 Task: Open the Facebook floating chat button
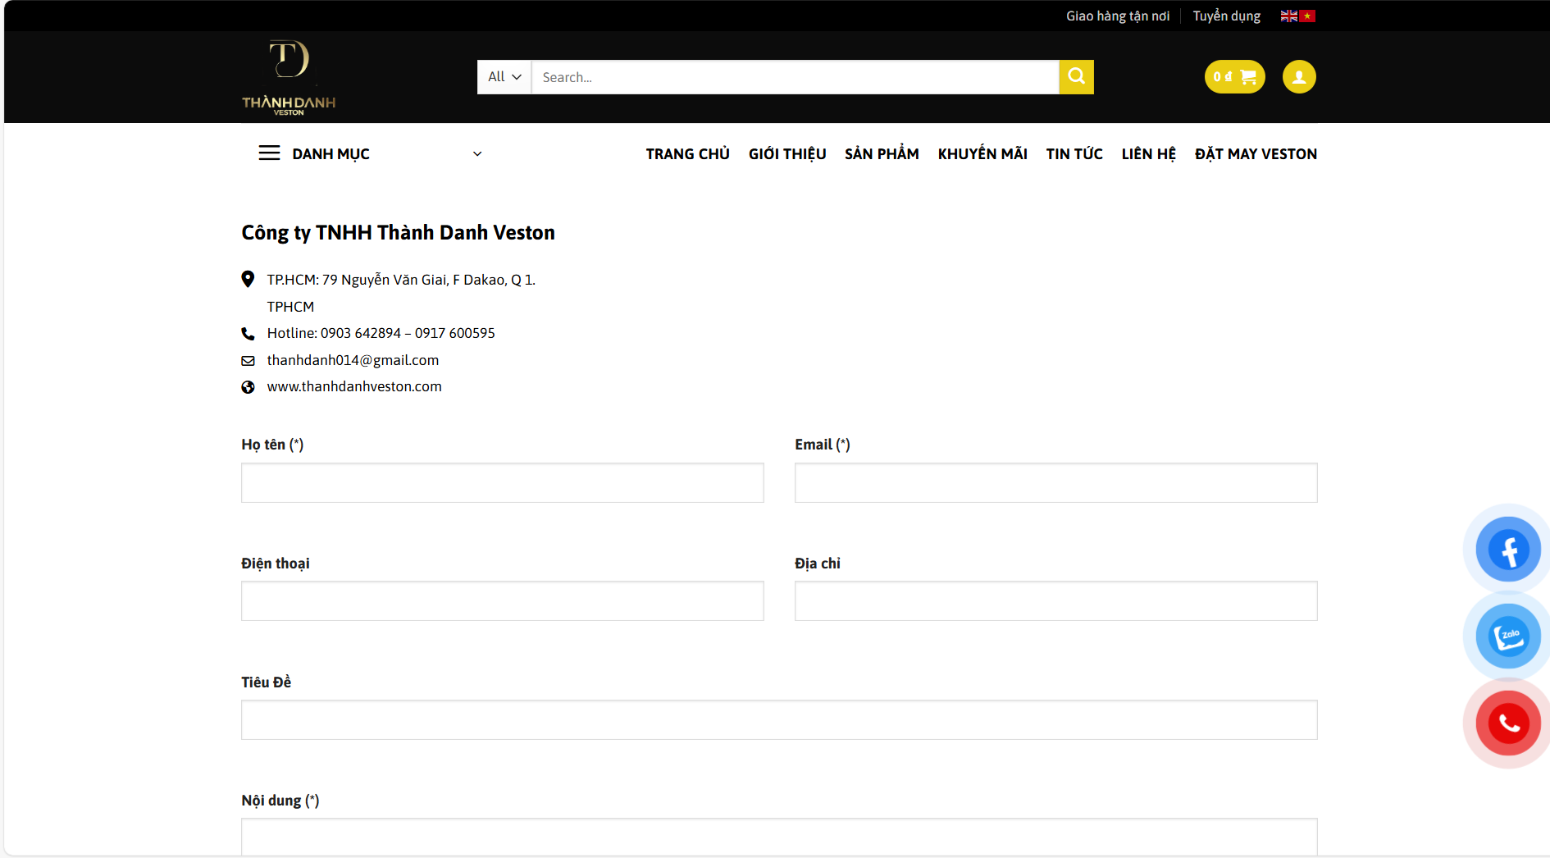click(x=1507, y=550)
